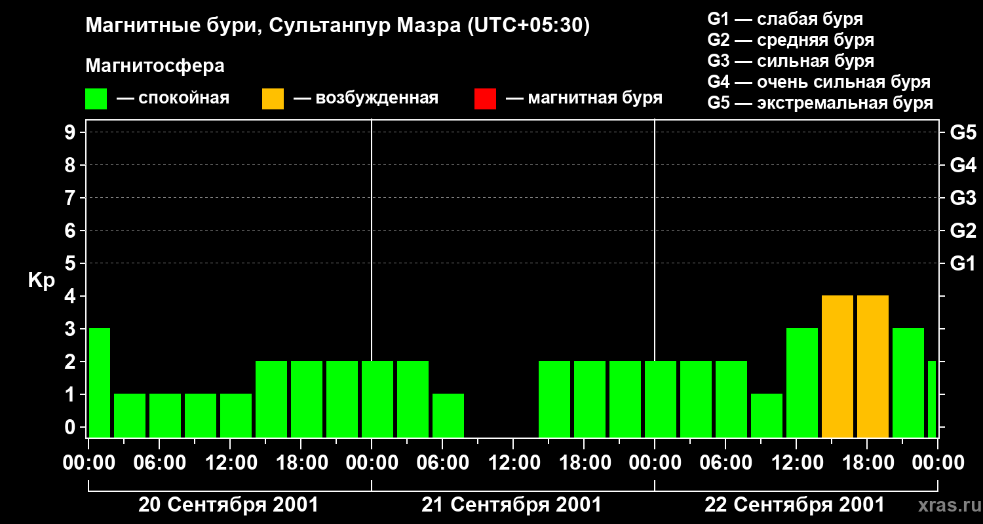
Task: Click the G2 label on the right axis
Action: (x=963, y=231)
